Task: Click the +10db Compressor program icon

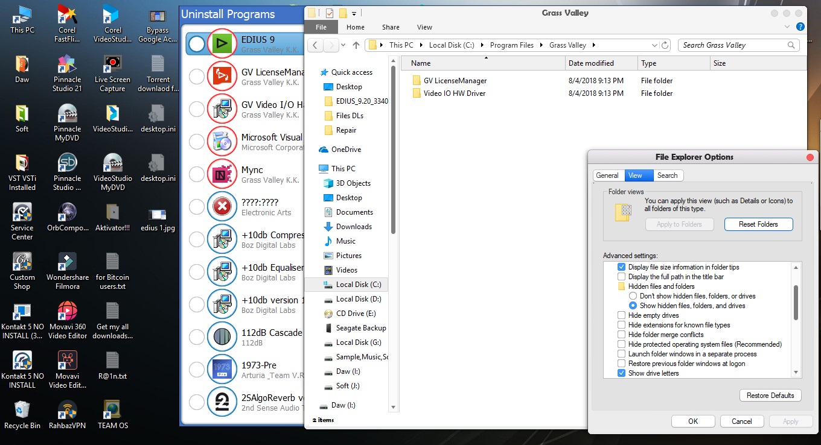Action: point(223,239)
